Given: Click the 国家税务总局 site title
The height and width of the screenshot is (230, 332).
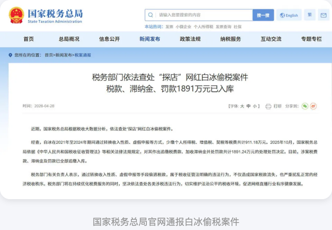Looking at the screenshot, I should (55, 14).
